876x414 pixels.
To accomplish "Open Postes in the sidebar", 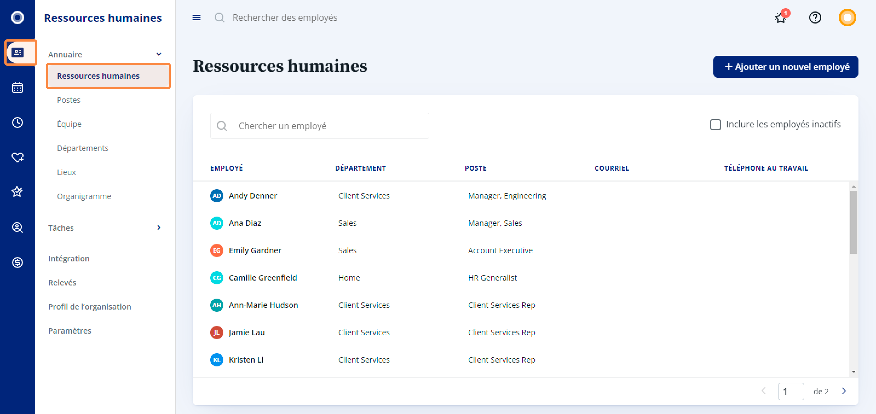I will tap(69, 100).
